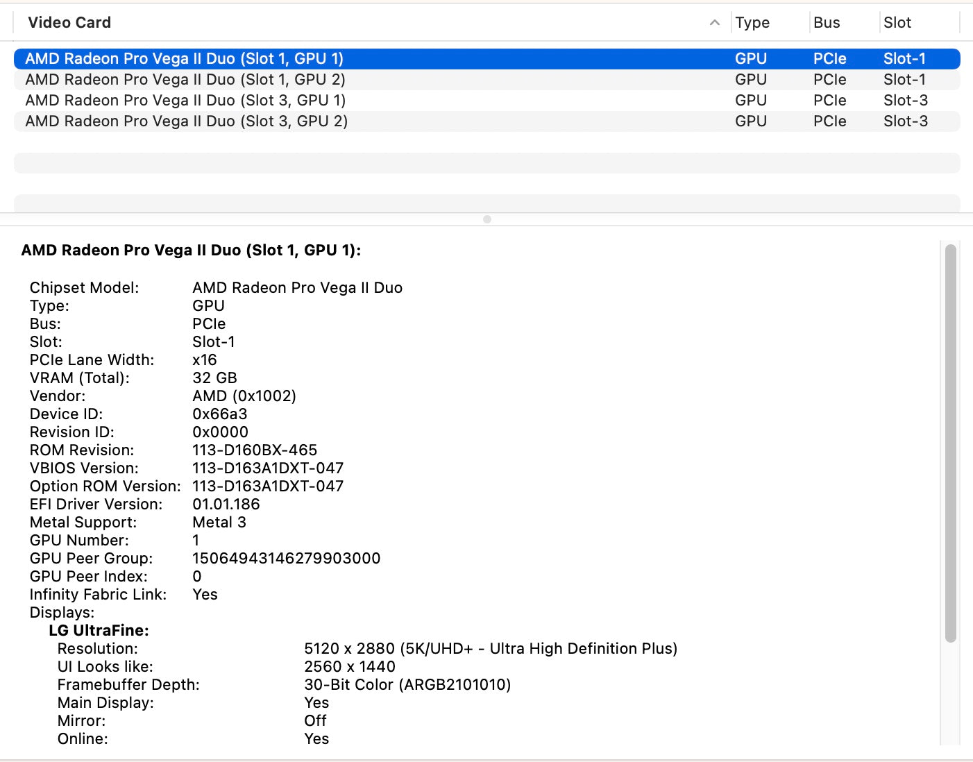Click the GPU Peer Group number value
The image size is (973, 762).
pyautogui.click(x=286, y=559)
